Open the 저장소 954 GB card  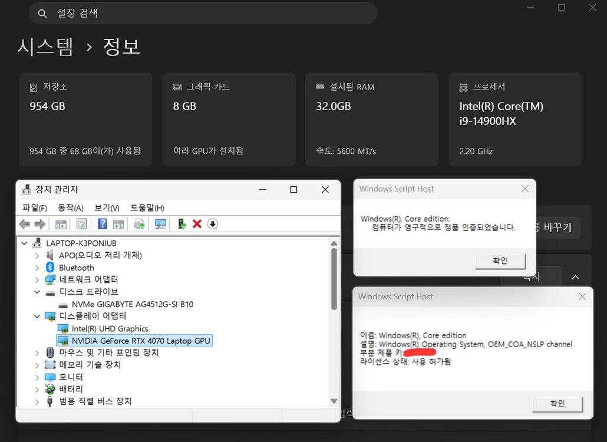[85, 120]
